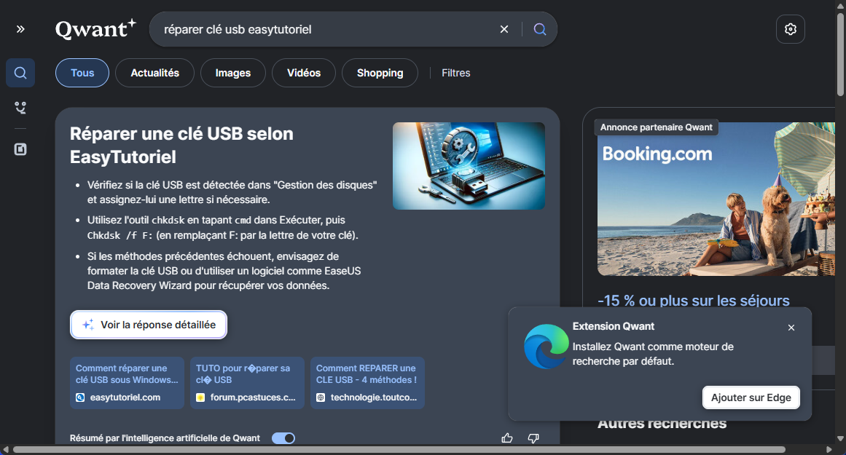This screenshot has height=455, width=846.
Task: Open the Booking.com partner ad
Action: tap(716, 199)
